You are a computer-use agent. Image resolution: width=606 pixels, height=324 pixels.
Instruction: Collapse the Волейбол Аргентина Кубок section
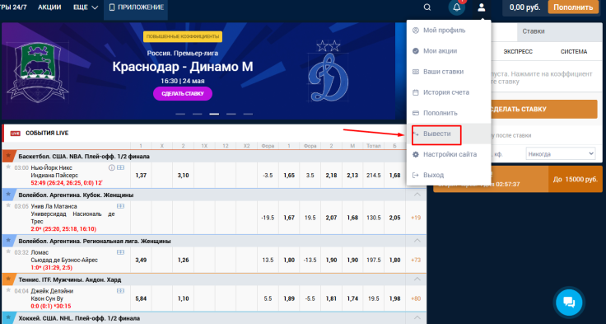(417, 195)
